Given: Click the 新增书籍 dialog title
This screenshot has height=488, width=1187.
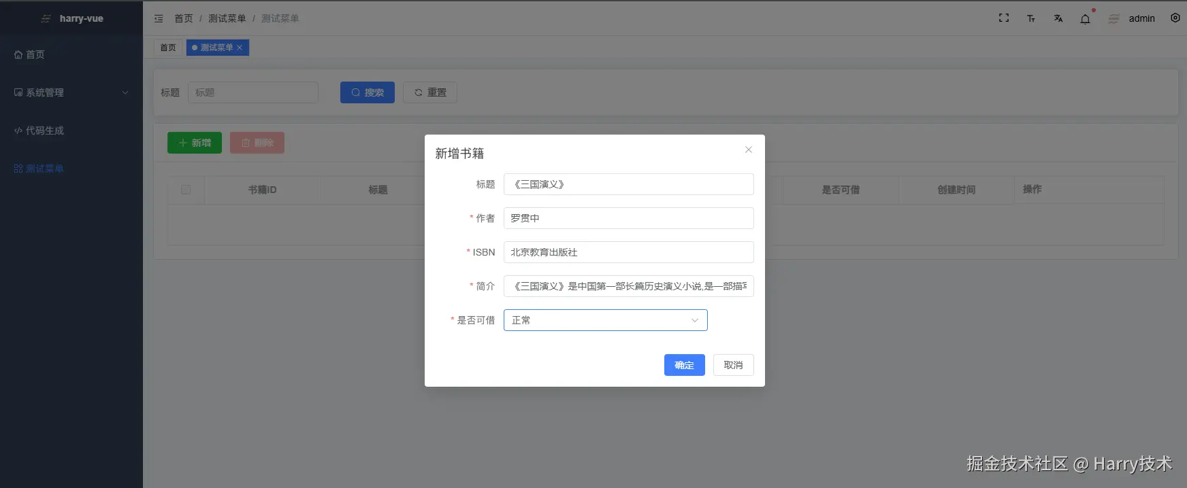Looking at the screenshot, I should click(x=459, y=154).
